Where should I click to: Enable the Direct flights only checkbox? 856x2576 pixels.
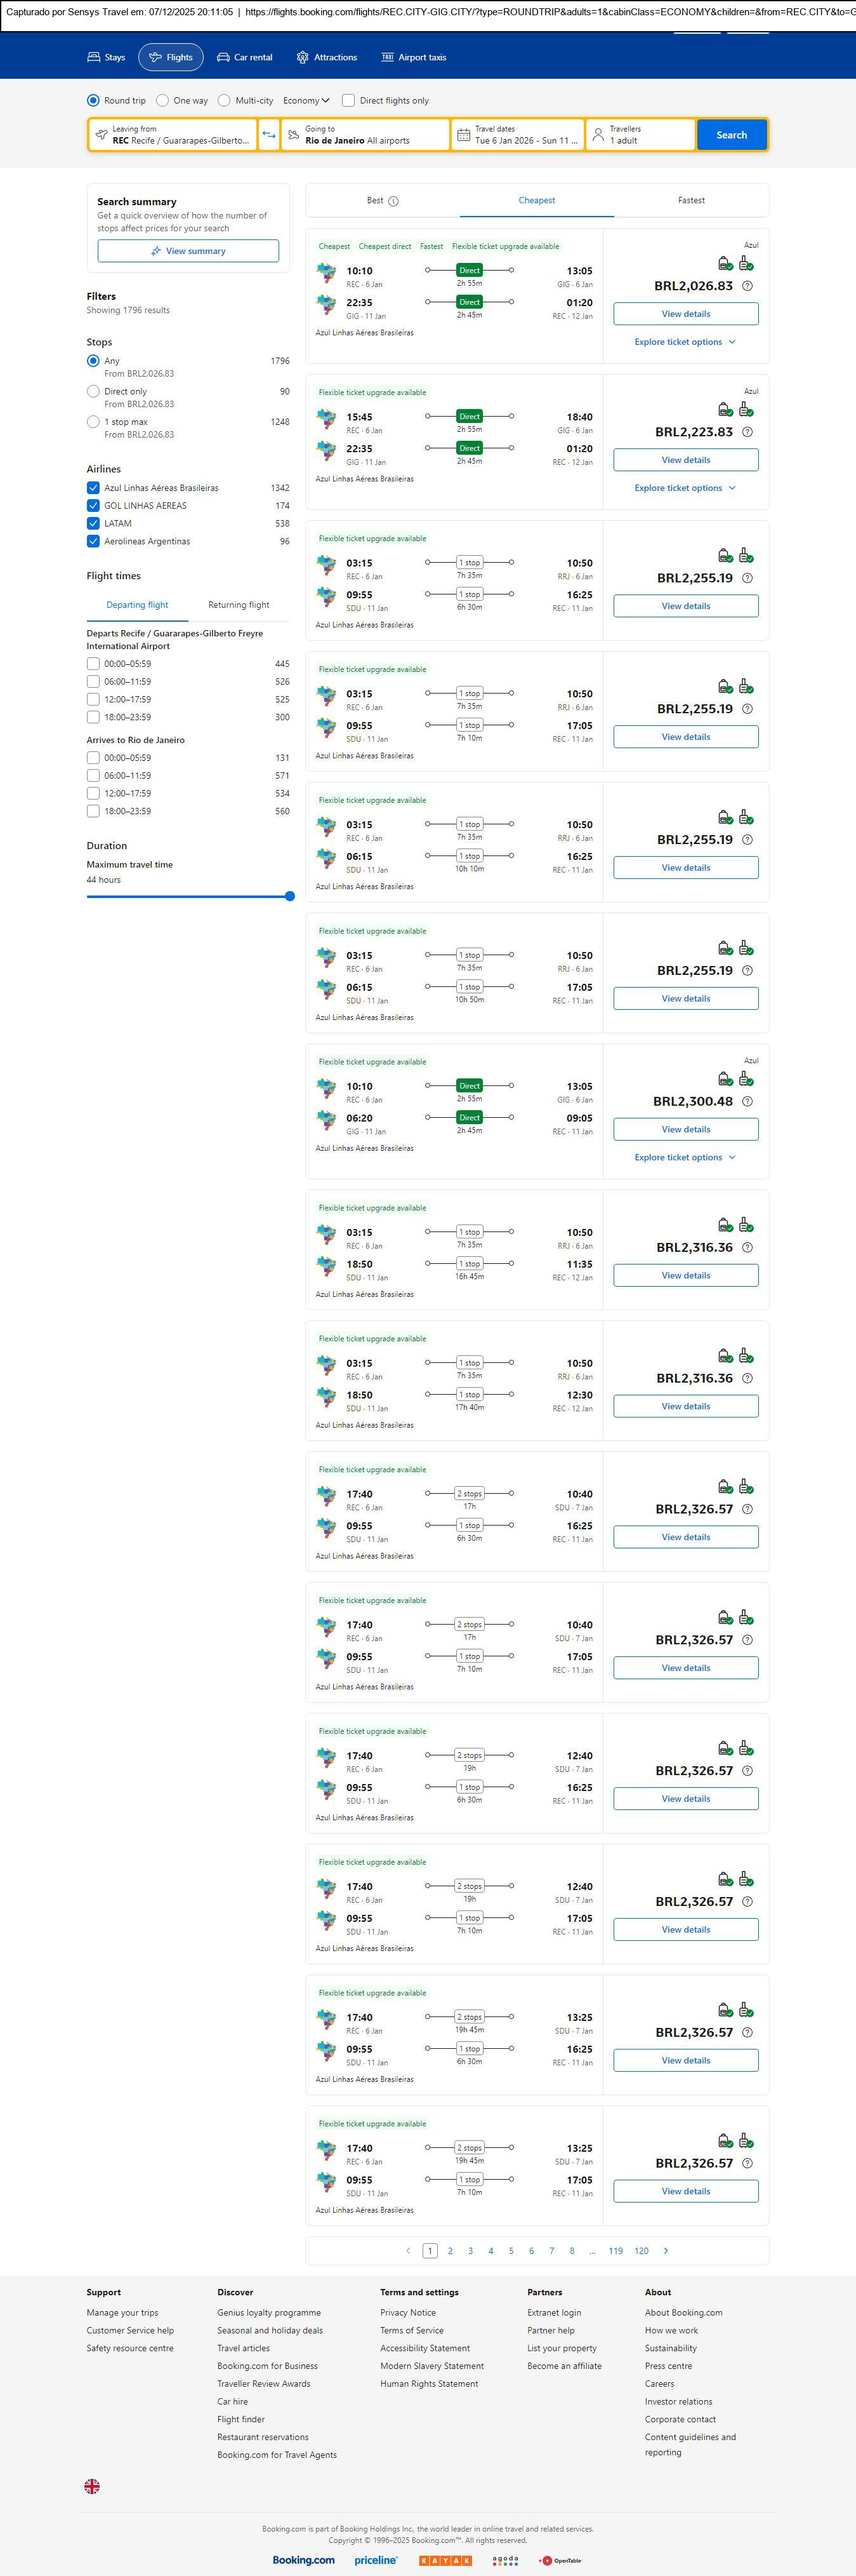pos(348,100)
